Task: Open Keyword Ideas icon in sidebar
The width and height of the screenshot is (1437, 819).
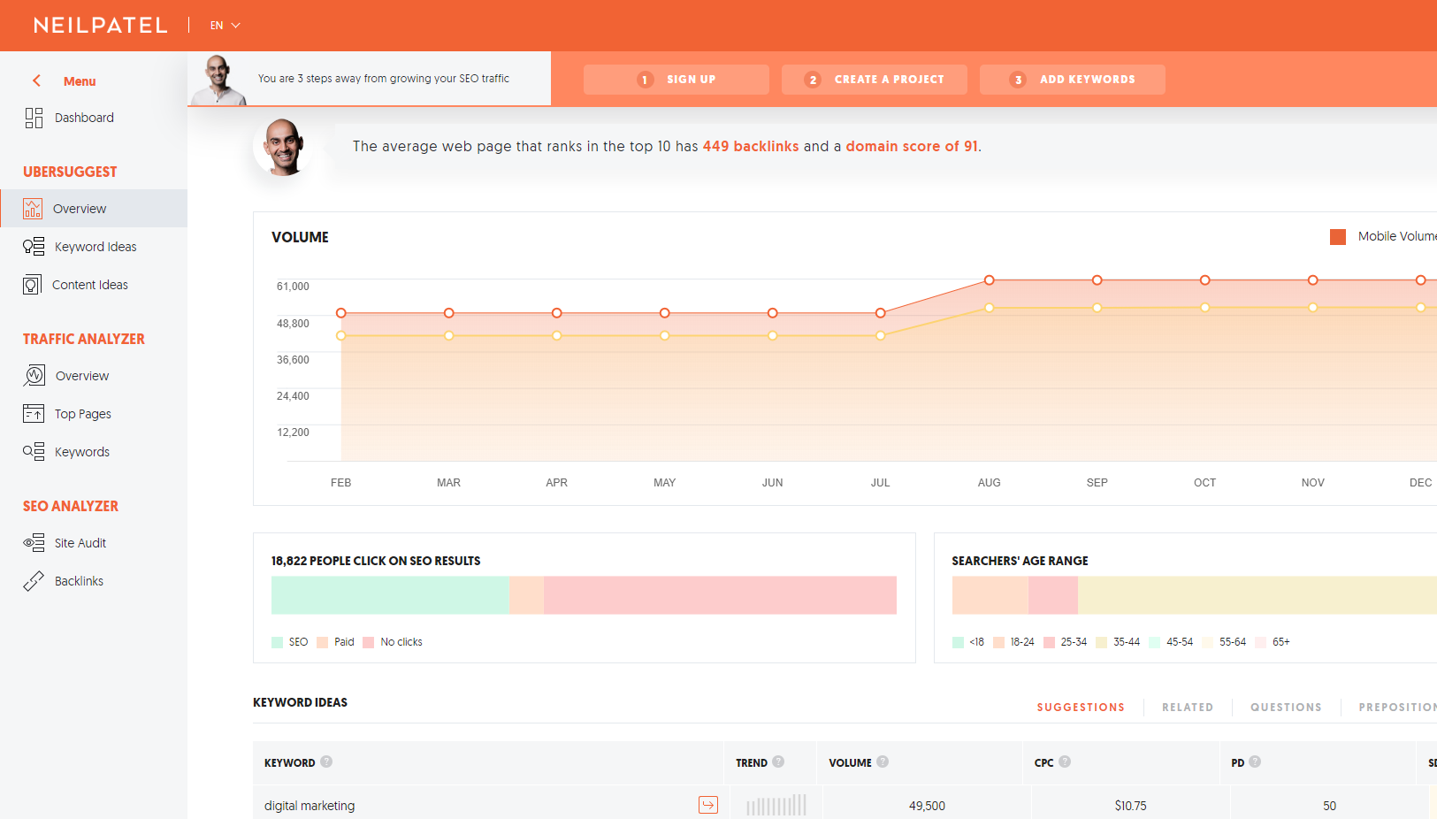Action: (x=34, y=247)
